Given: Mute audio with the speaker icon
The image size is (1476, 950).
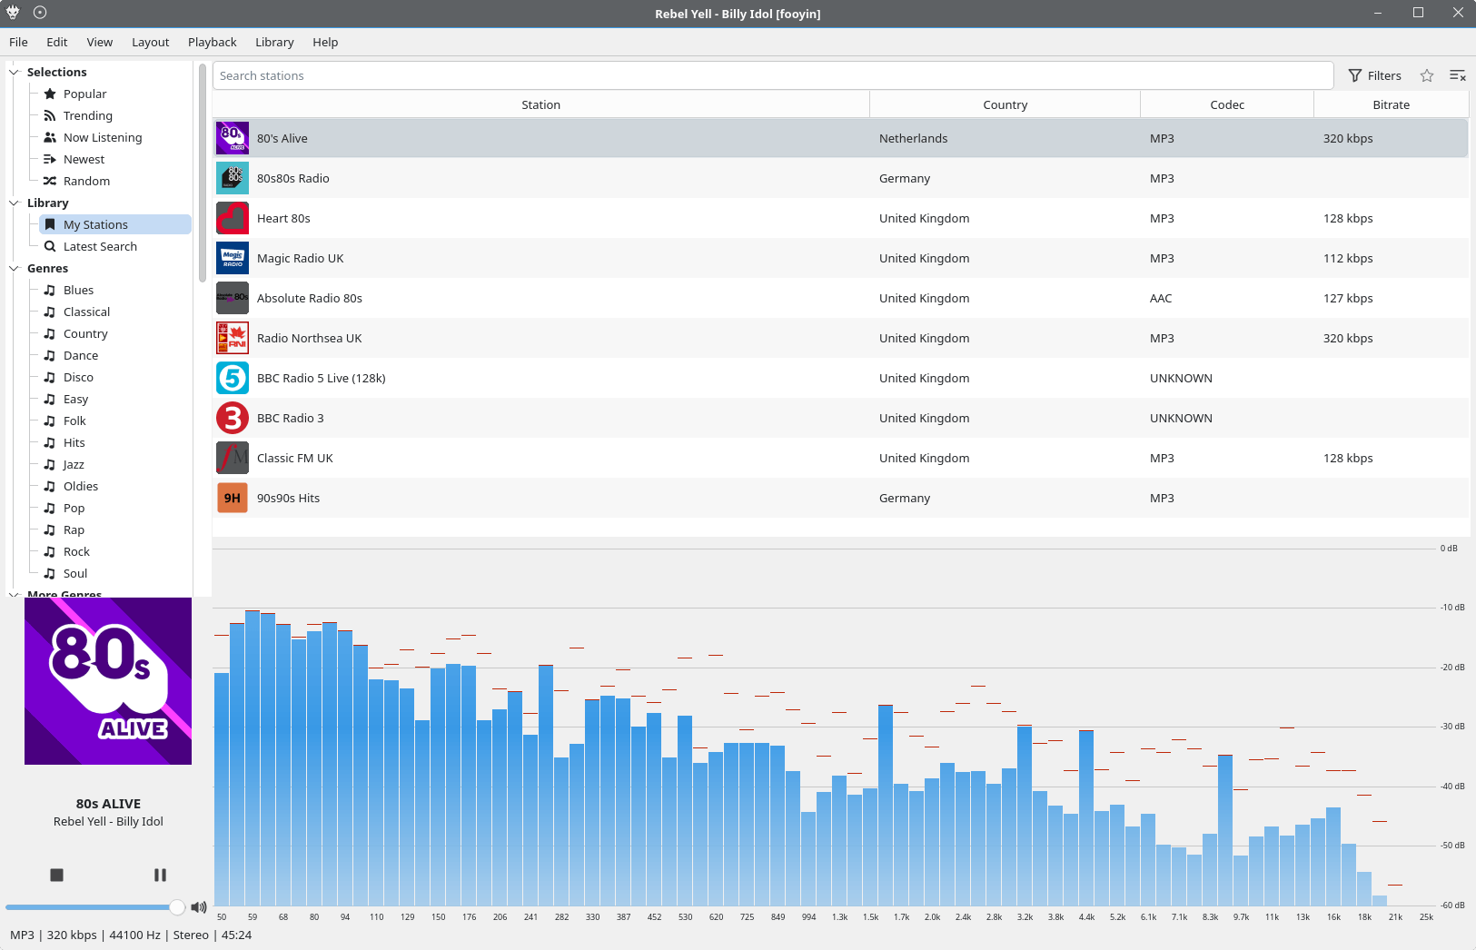Looking at the screenshot, I should (199, 906).
